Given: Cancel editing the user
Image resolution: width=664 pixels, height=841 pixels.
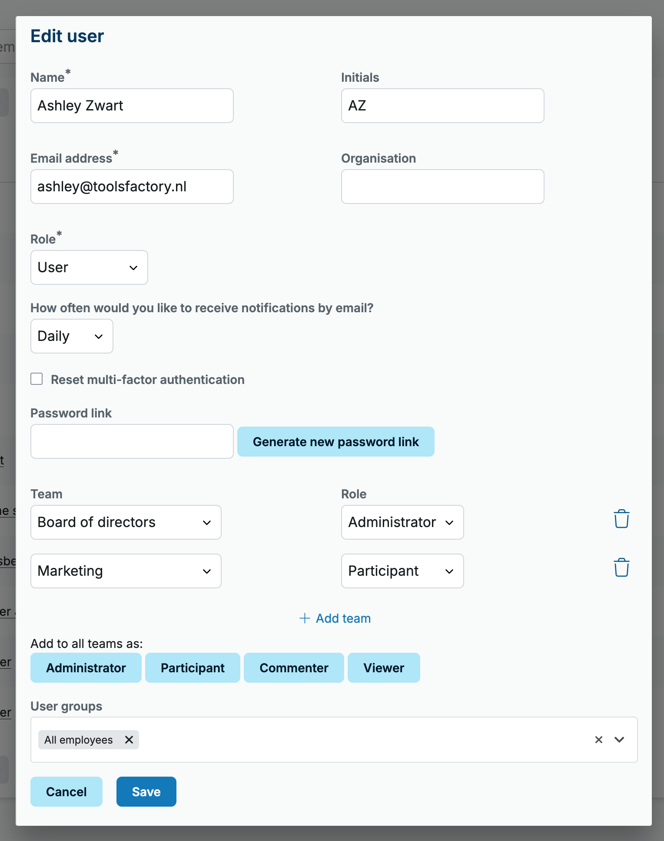Looking at the screenshot, I should click(66, 791).
